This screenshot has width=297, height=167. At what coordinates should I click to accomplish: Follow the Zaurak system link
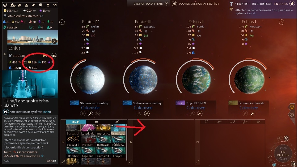(x=251, y=13)
